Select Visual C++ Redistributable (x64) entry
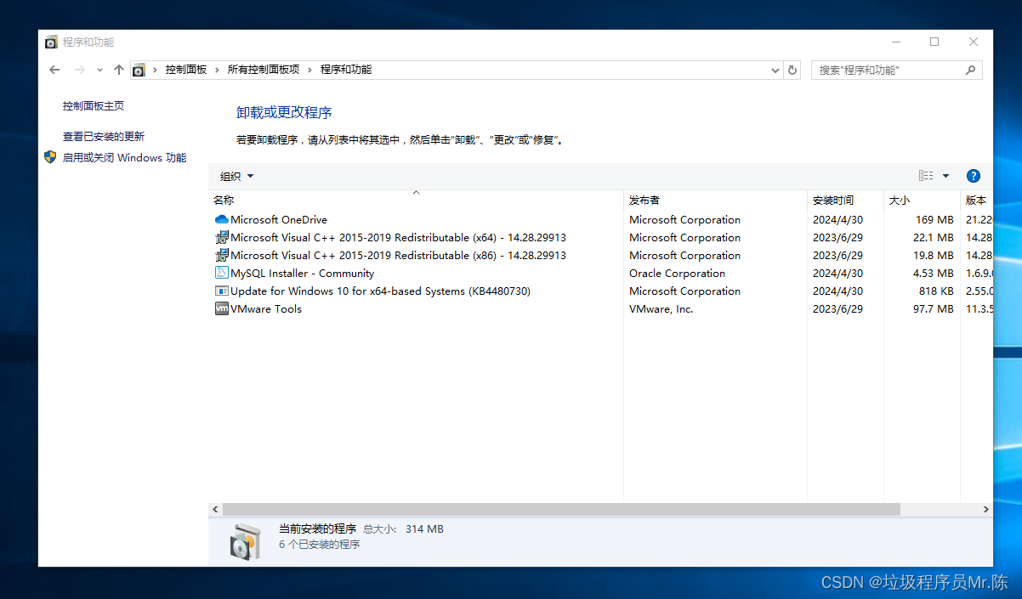Image resolution: width=1022 pixels, height=599 pixels. click(398, 237)
